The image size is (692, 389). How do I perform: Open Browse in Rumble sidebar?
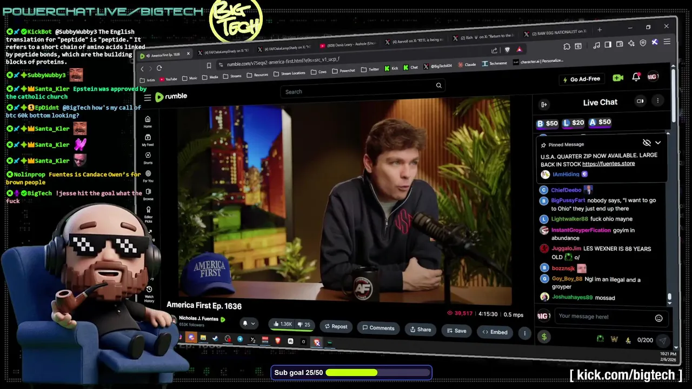click(148, 194)
